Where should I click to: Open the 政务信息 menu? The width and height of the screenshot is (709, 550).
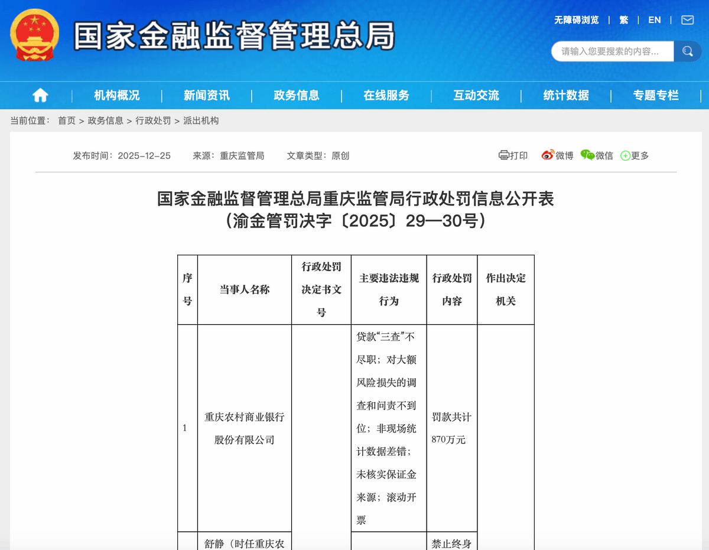(296, 95)
